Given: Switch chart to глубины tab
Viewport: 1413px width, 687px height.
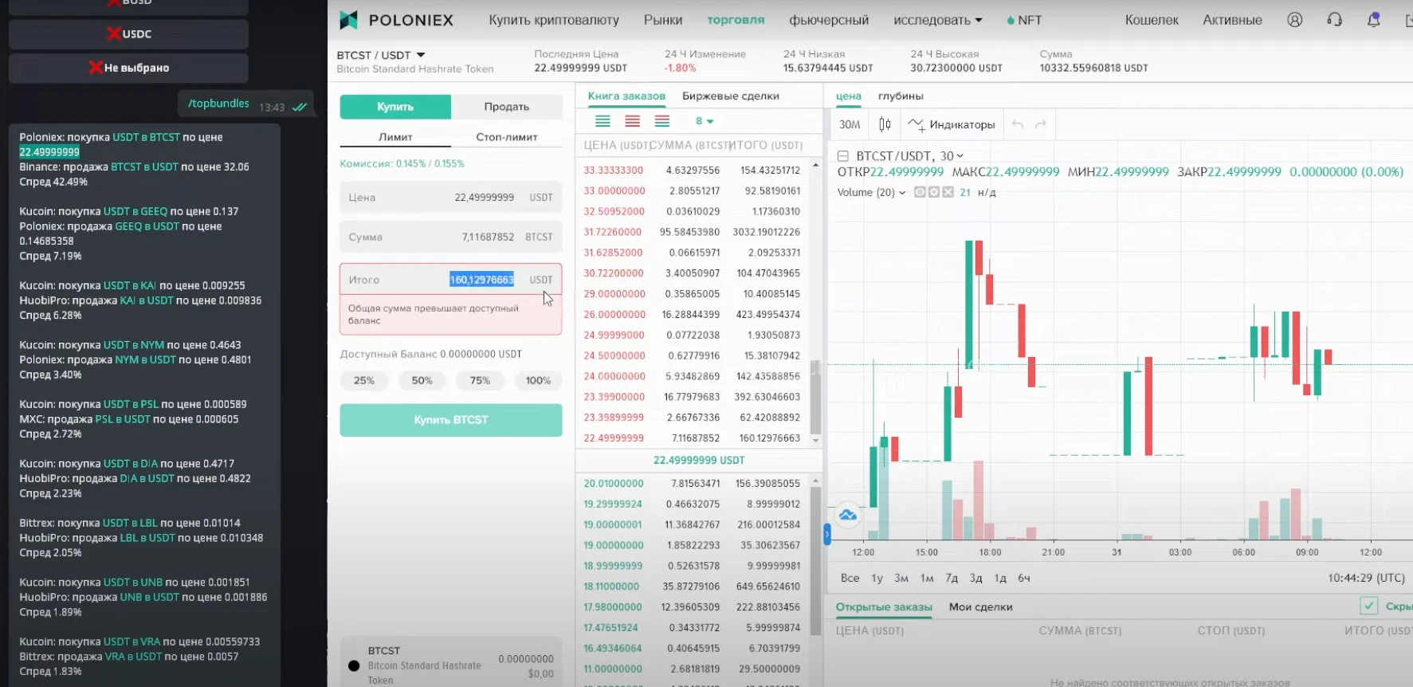Looking at the screenshot, I should [901, 96].
